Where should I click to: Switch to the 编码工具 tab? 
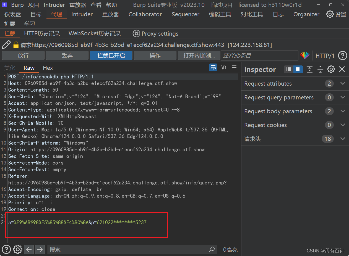220,14
